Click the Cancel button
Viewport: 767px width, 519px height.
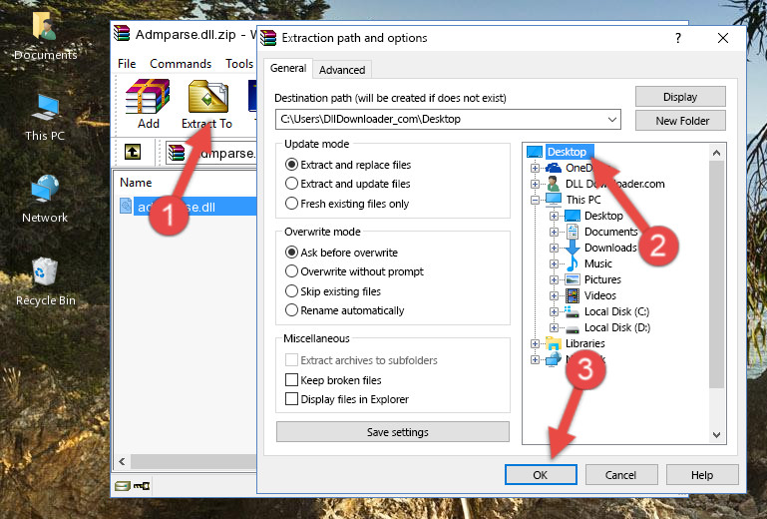[620, 474]
